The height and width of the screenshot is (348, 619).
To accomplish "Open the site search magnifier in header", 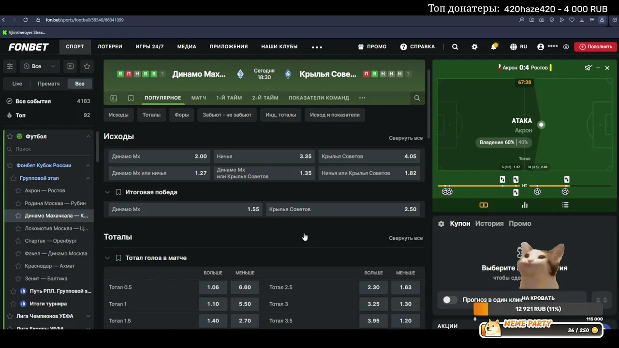I will [455, 47].
